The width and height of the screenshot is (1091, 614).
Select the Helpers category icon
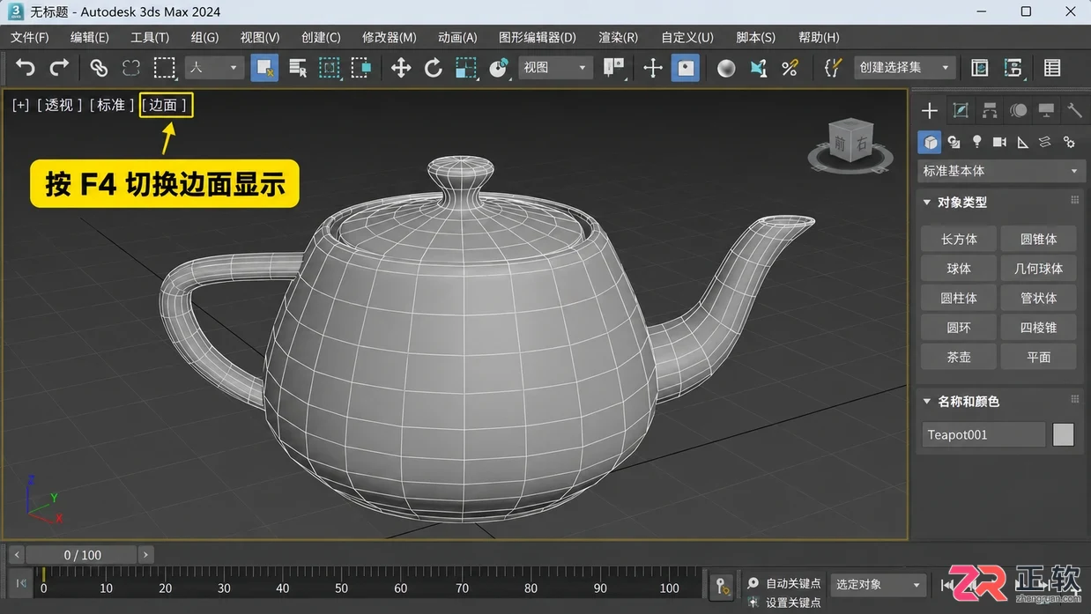tap(1022, 142)
